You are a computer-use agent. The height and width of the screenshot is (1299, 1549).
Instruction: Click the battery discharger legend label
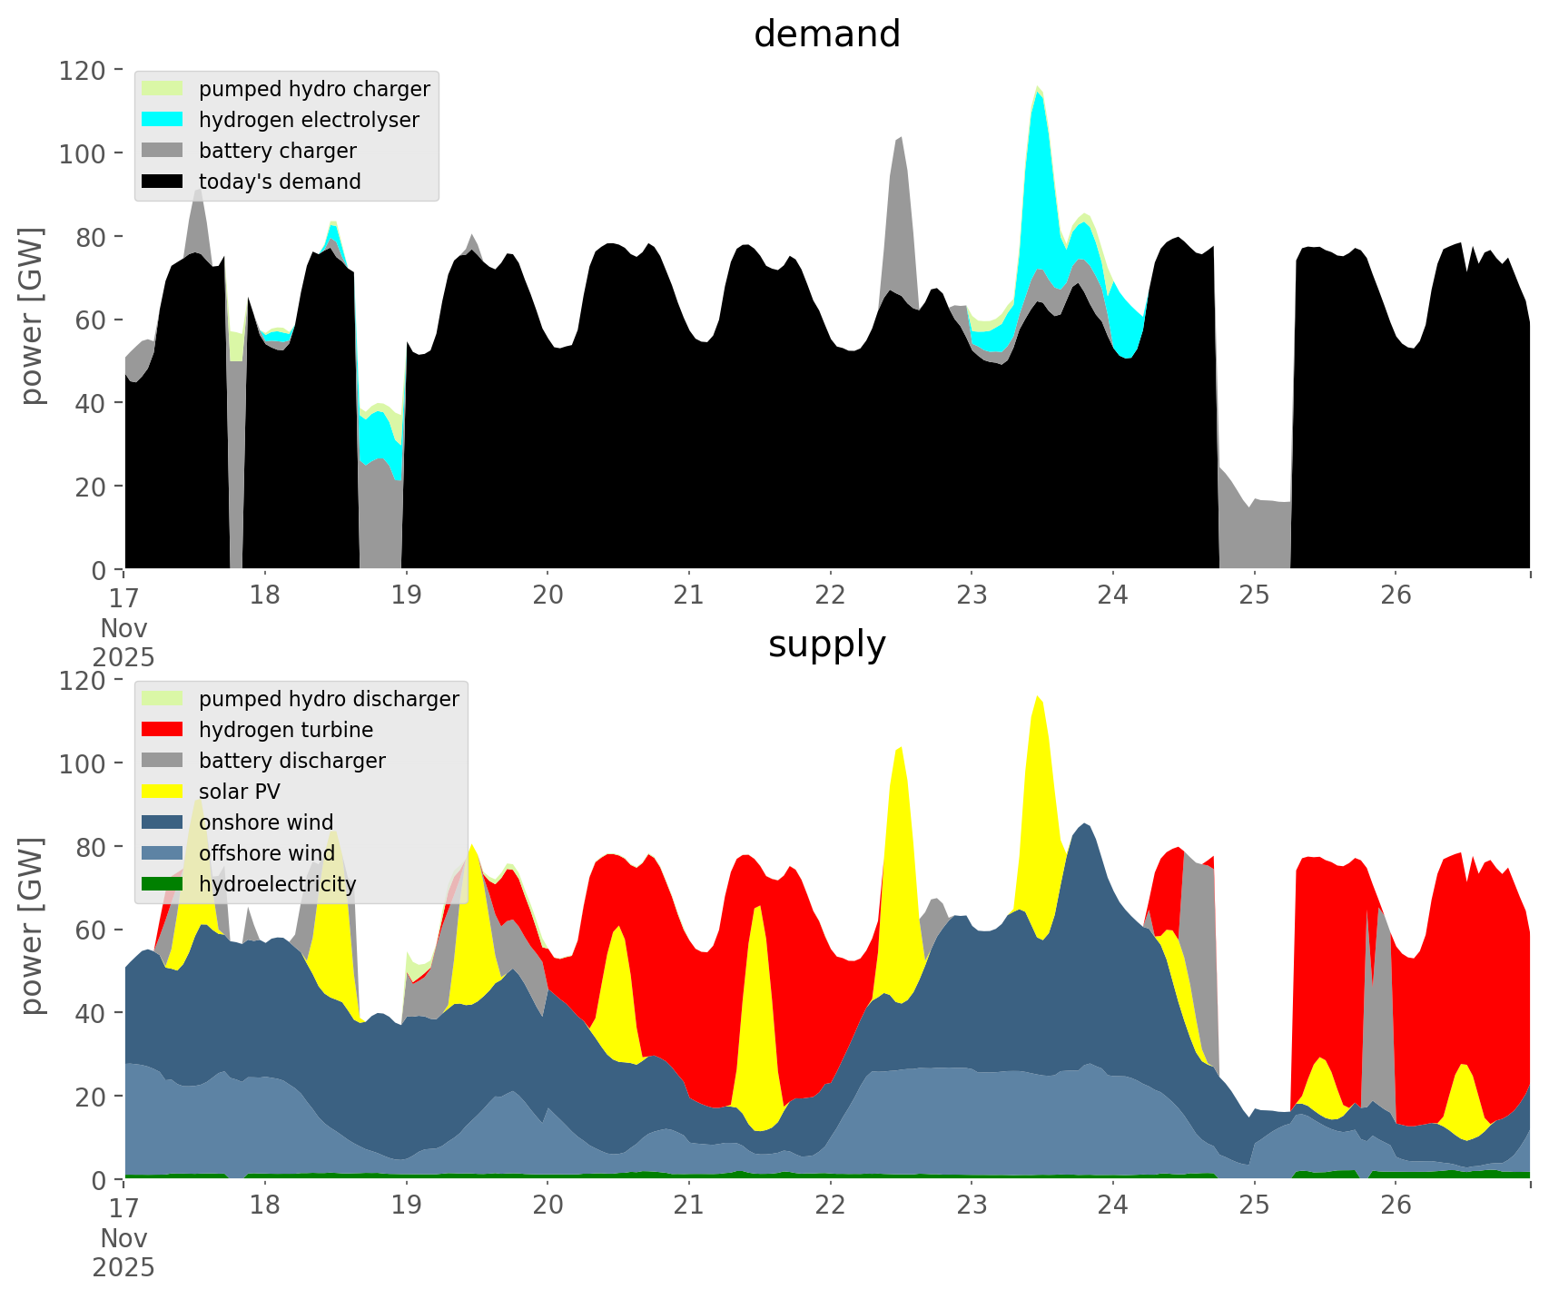click(x=291, y=761)
